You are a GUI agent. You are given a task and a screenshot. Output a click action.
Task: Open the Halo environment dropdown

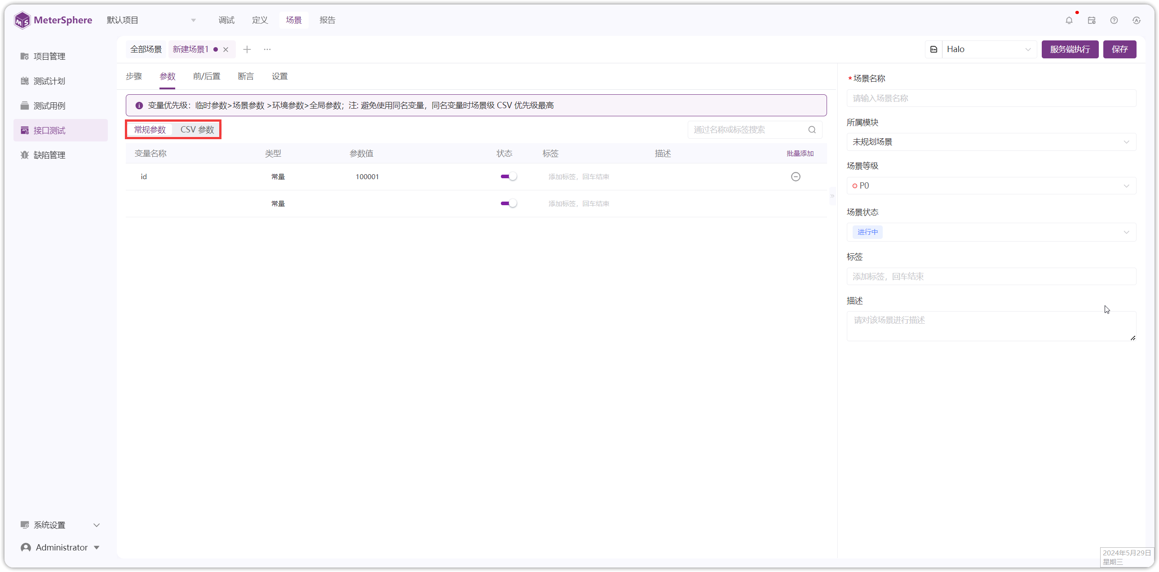(989, 49)
